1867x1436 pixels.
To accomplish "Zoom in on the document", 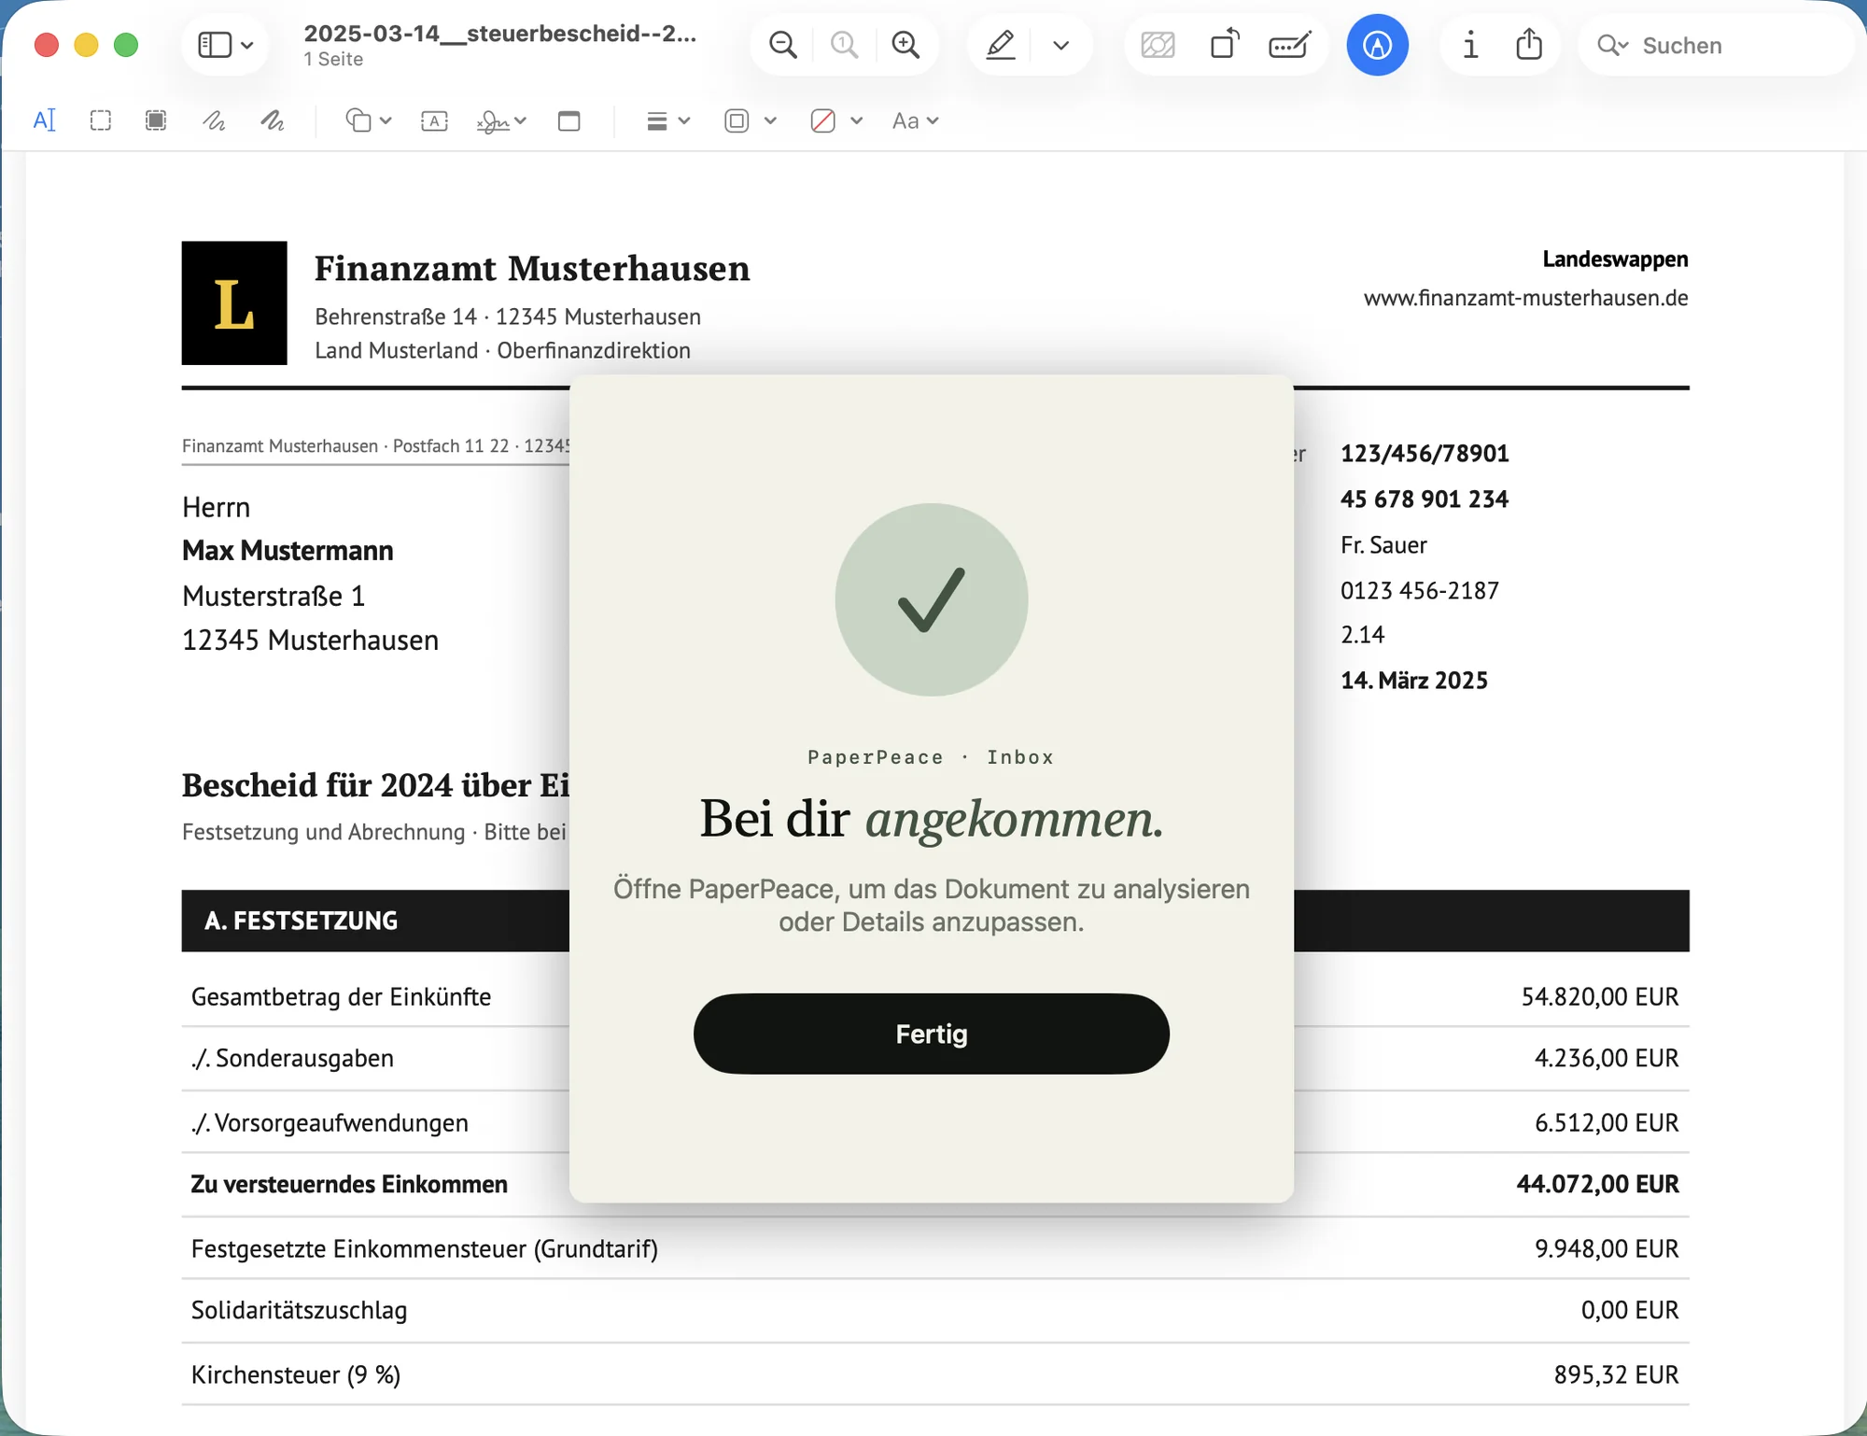I will (x=905, y=45).
